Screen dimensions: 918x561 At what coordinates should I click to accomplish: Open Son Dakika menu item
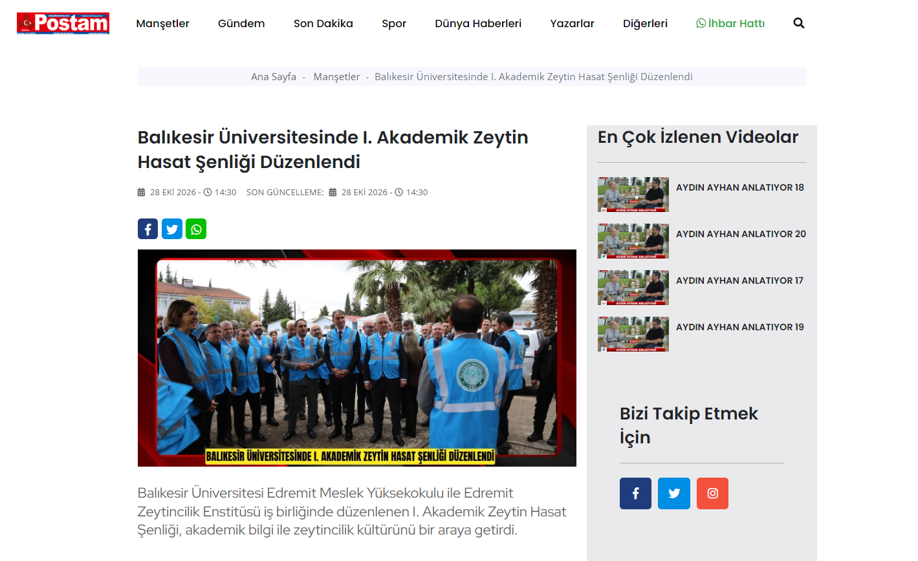point(323,23)
